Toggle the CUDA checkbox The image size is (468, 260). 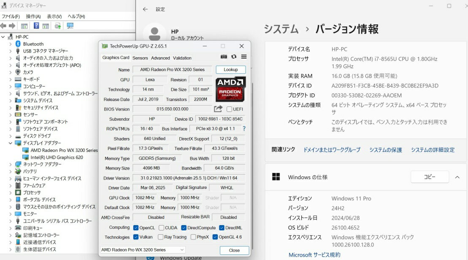click(162, 228)
